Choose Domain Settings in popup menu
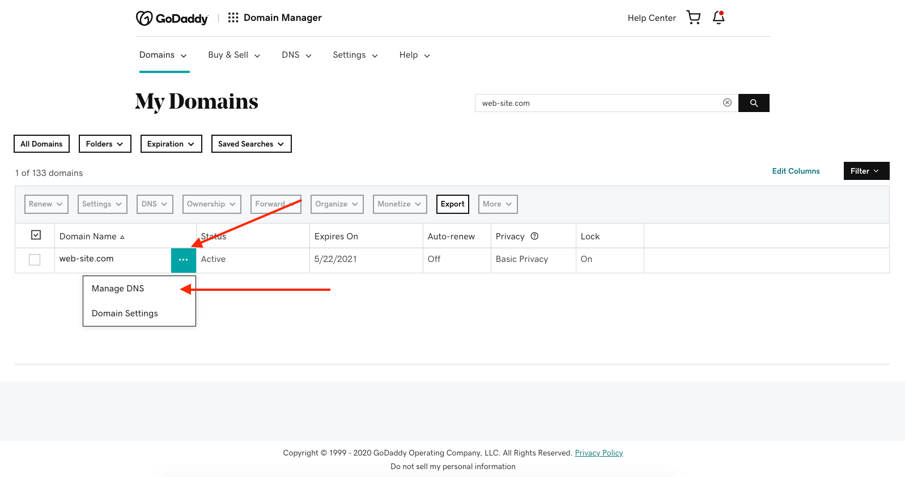The height and width of the screenshot is (477, 905). click(x=125, y=313)
